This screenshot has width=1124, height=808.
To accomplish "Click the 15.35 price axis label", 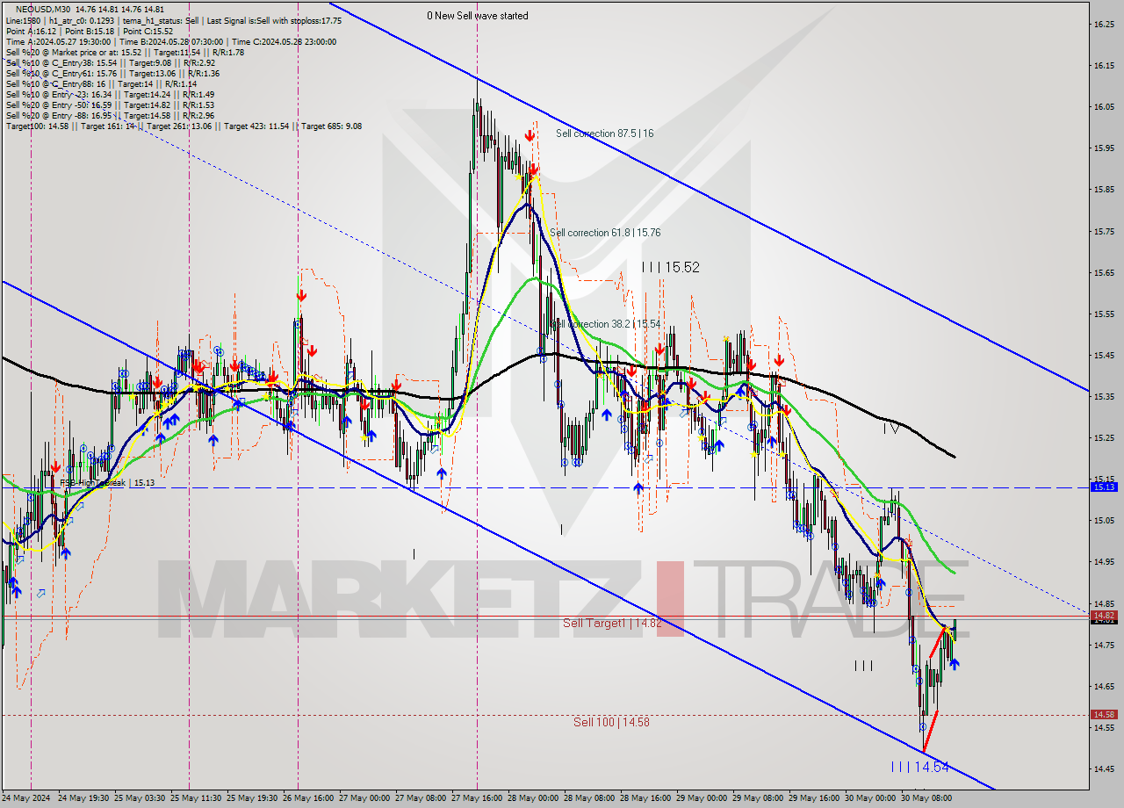I will pyautogui.click(x=1103, y=396).
